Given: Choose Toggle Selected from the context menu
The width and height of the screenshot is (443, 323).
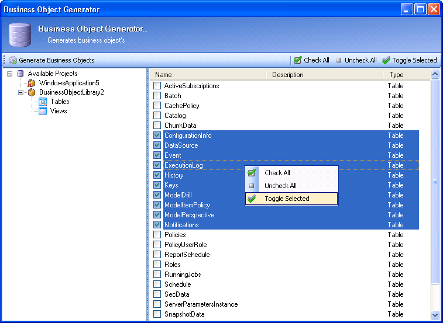Looking at the screenshot, I should tap(291, 199).
